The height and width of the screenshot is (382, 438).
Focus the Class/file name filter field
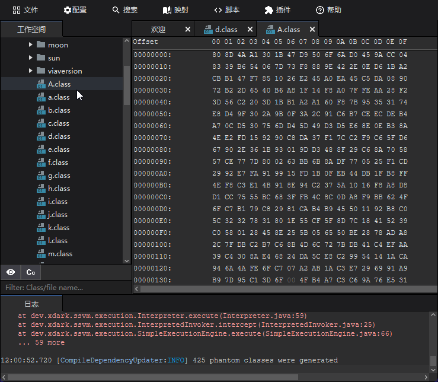(66, 288)
